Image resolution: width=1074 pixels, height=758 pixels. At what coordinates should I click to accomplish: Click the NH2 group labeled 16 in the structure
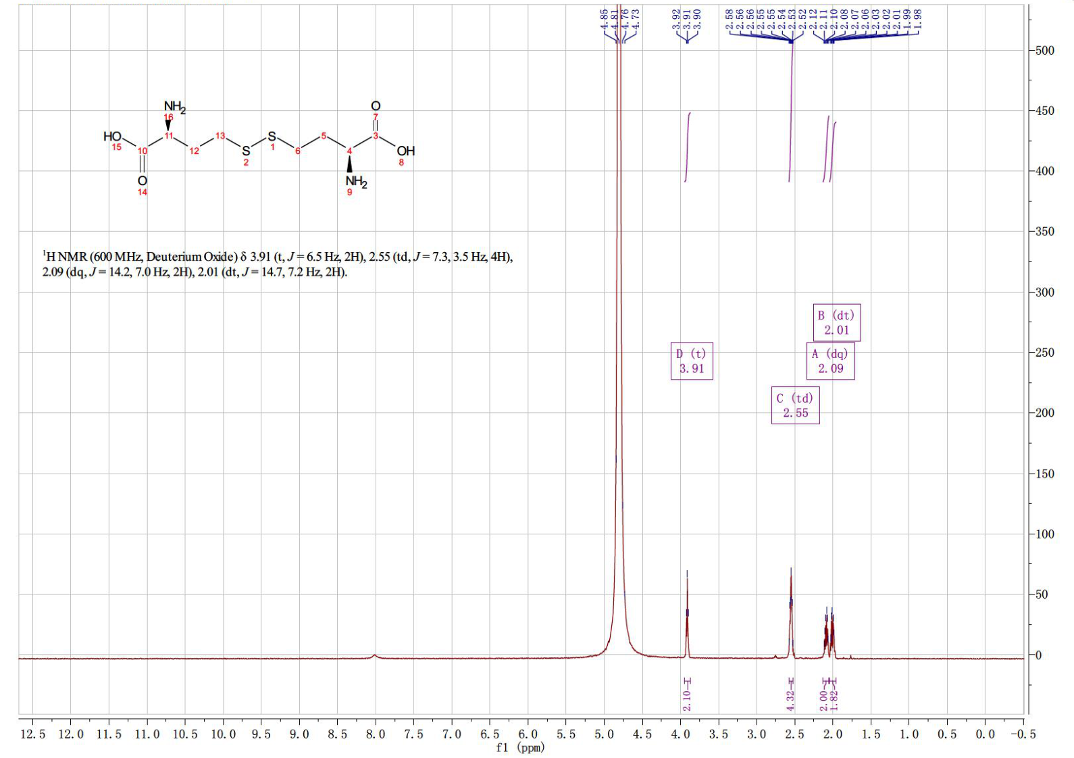pyautogui.click(x=174, y=107)
